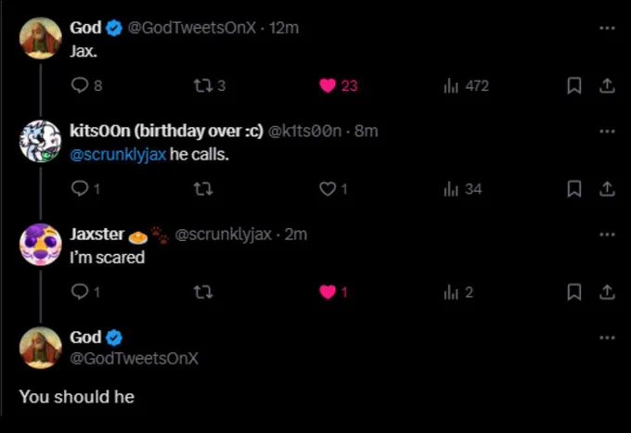Open more options on God's first tweet
This screenshot has height=433, width=631.
point(607,28)
